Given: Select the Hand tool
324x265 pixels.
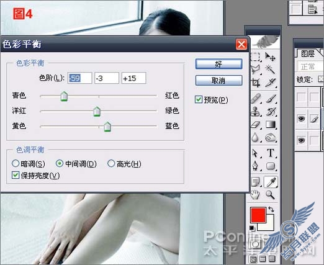Looking at the screenshot, I should coord(255,195).
